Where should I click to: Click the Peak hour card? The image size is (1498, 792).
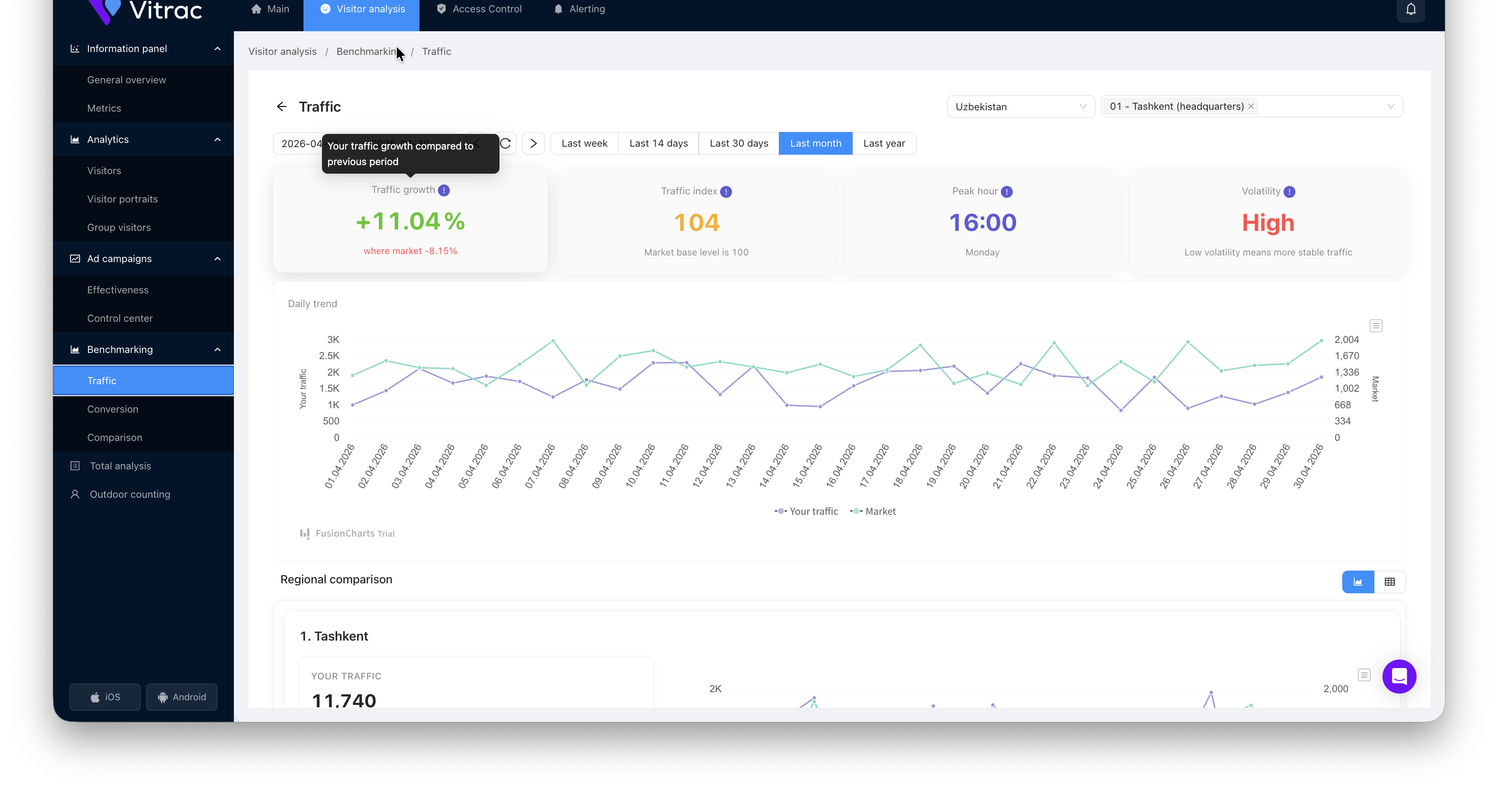(x=982, y=221)
